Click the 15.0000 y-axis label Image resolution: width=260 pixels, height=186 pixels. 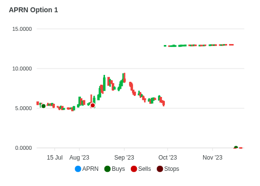point(22,29)
